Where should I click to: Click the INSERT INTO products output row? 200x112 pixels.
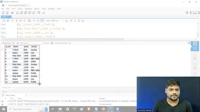point(69,101)
